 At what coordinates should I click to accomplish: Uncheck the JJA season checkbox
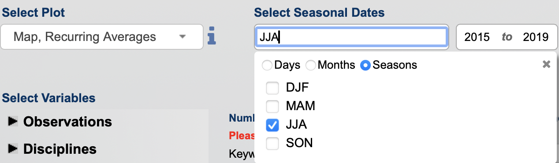tap(272, 125)
